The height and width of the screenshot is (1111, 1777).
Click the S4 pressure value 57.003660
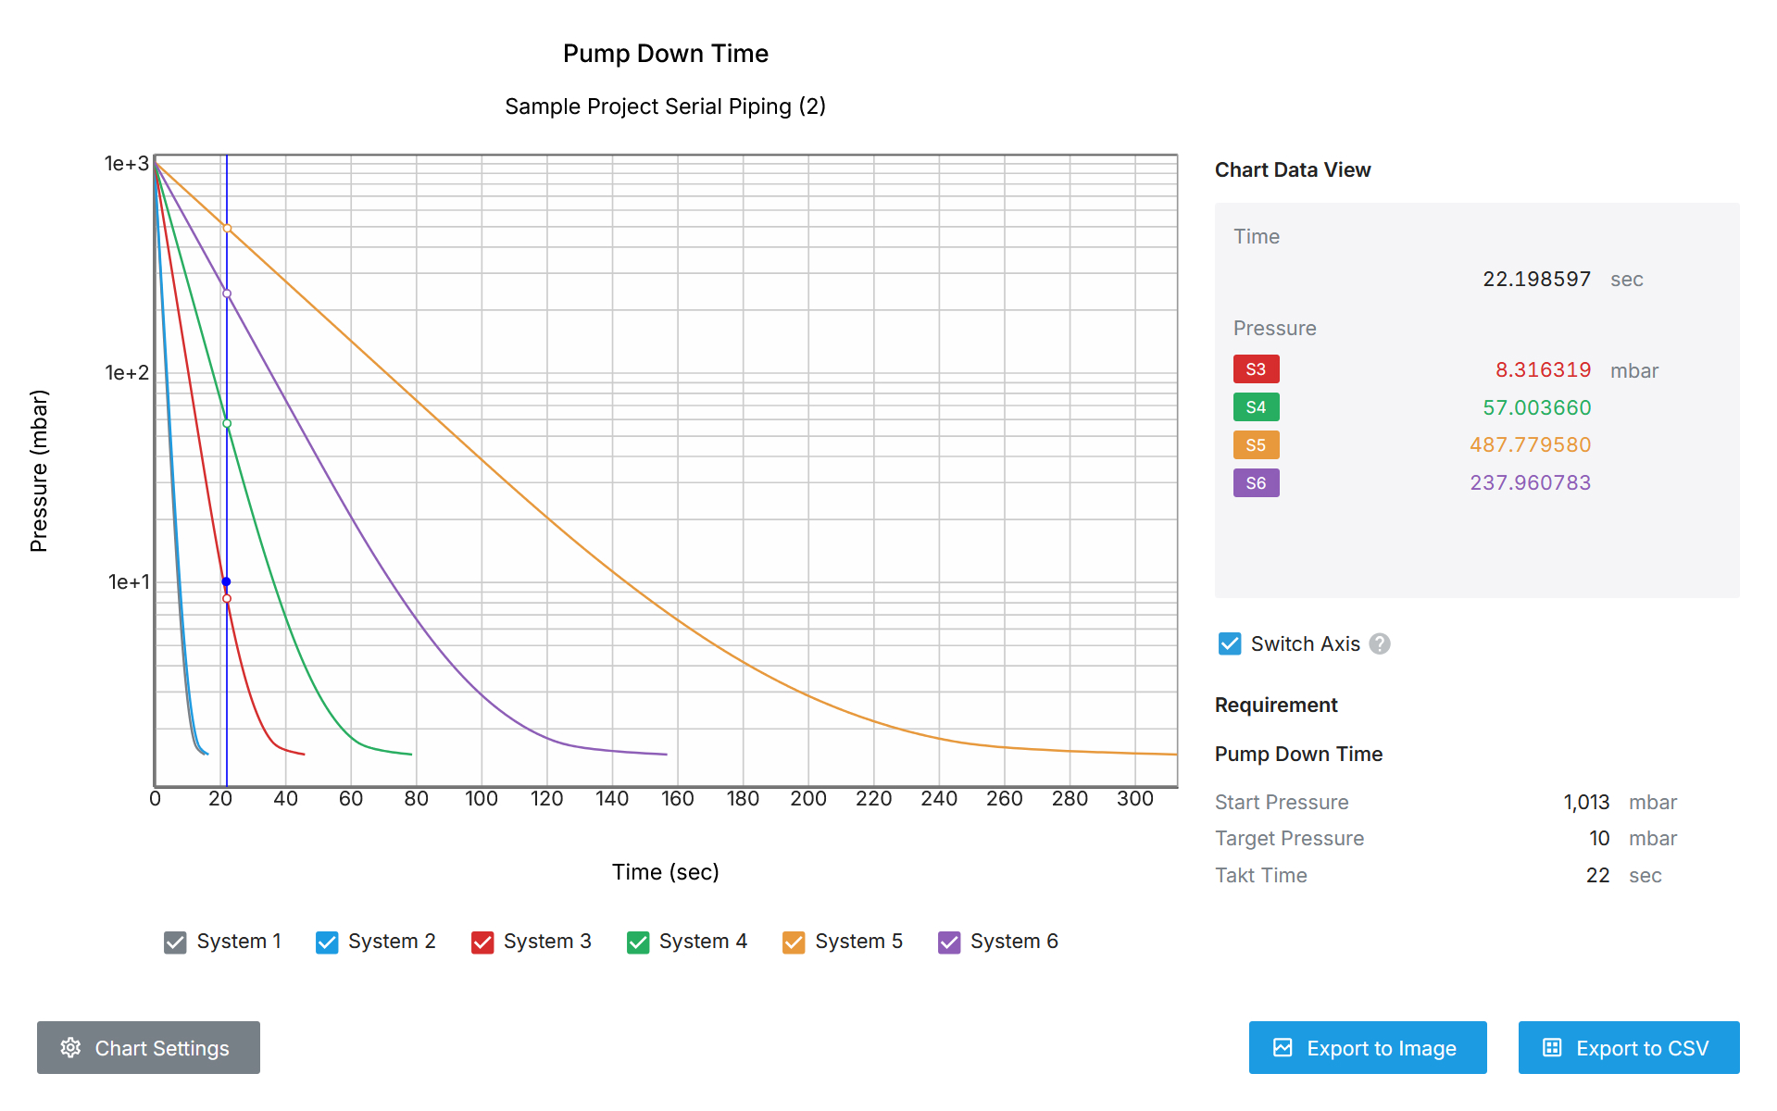(1537, 407)
